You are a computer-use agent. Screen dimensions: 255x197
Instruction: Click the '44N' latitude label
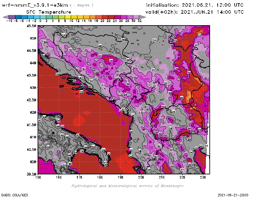click(33, 63)
